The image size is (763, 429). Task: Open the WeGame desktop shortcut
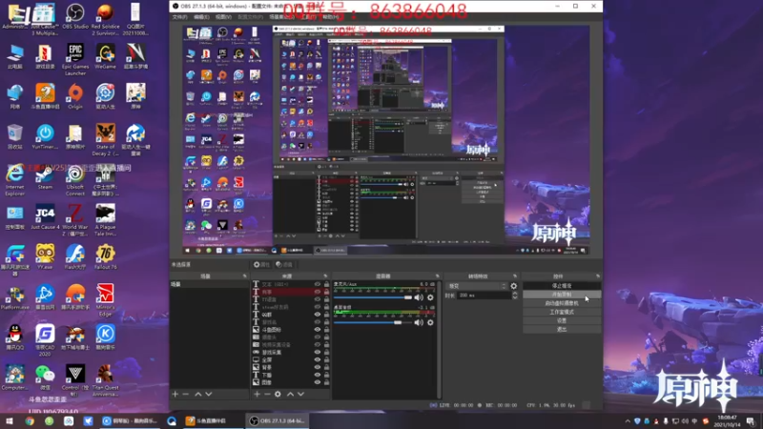pyautogui.click(x=105, y=56)
